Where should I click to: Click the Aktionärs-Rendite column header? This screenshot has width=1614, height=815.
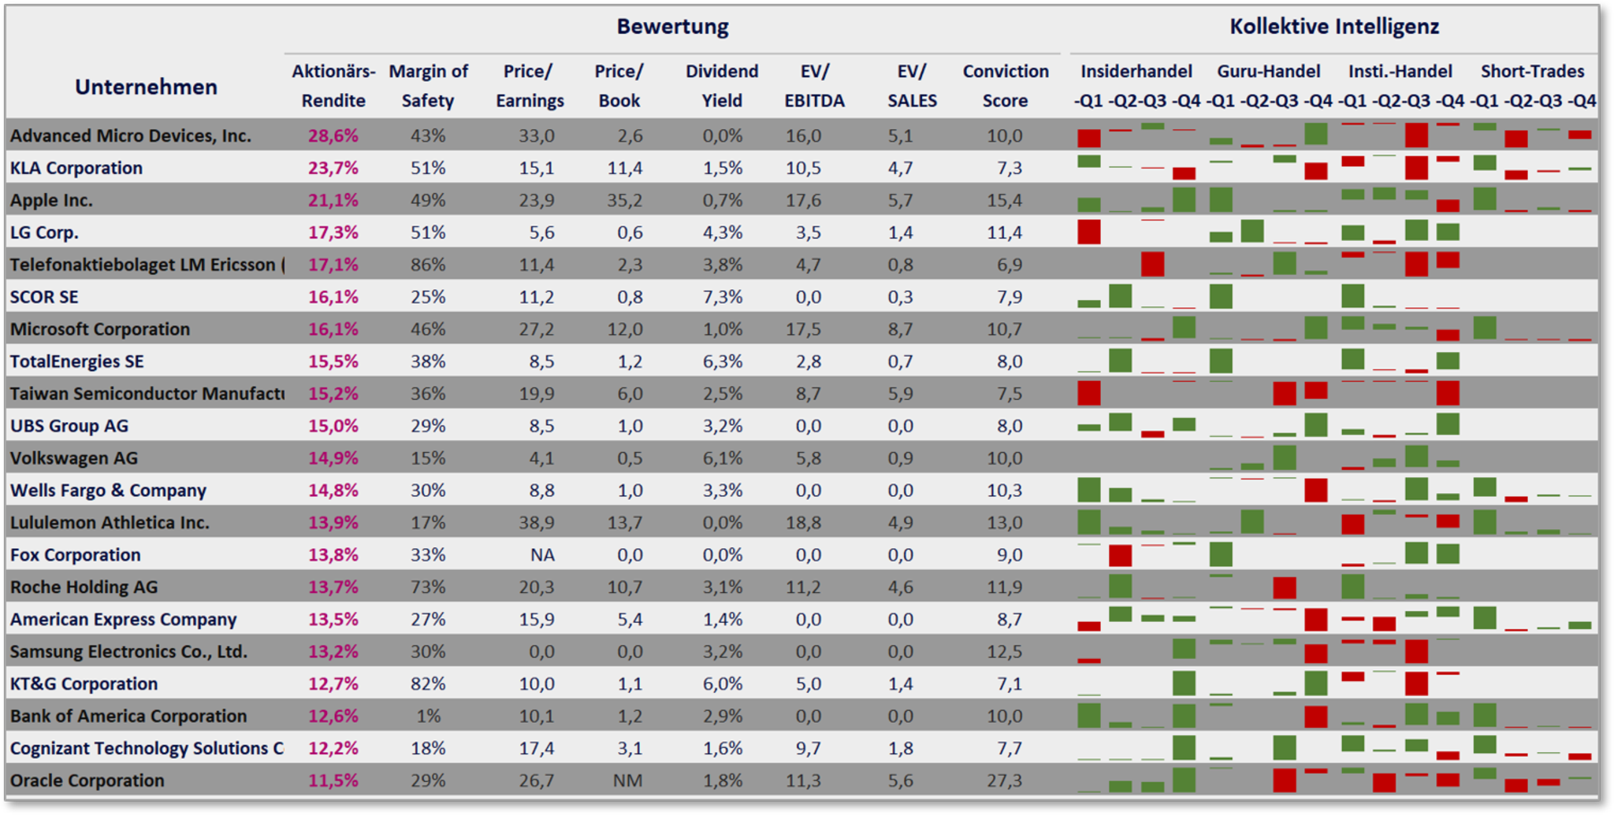coord(333,86)
